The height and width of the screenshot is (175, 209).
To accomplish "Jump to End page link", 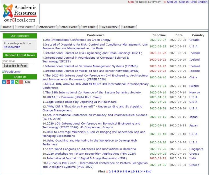I will 149,172.
